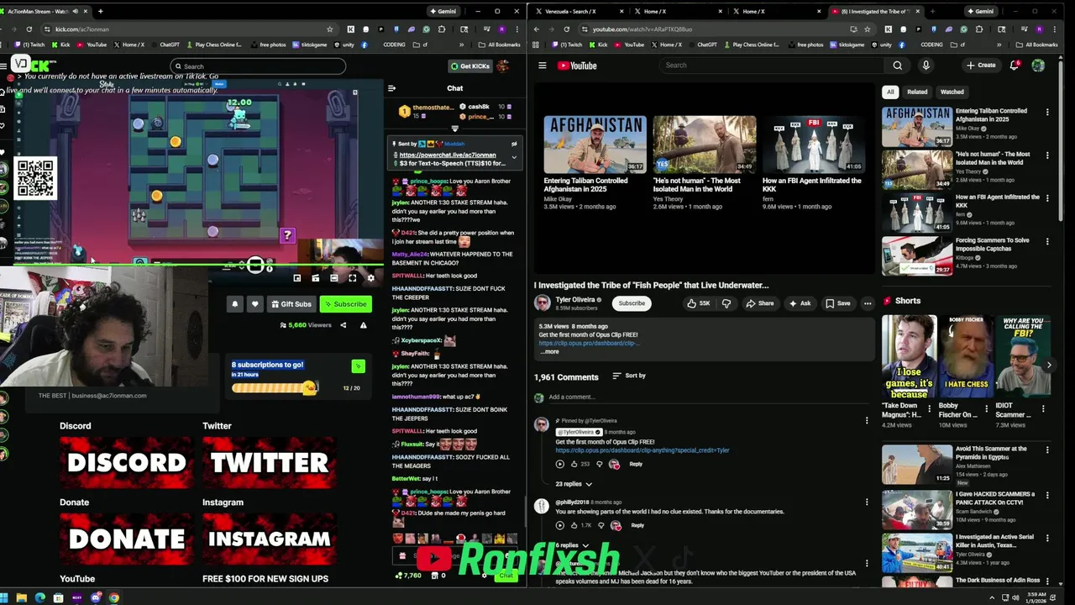Open YouTube account avatar menu

(1038, 66)
